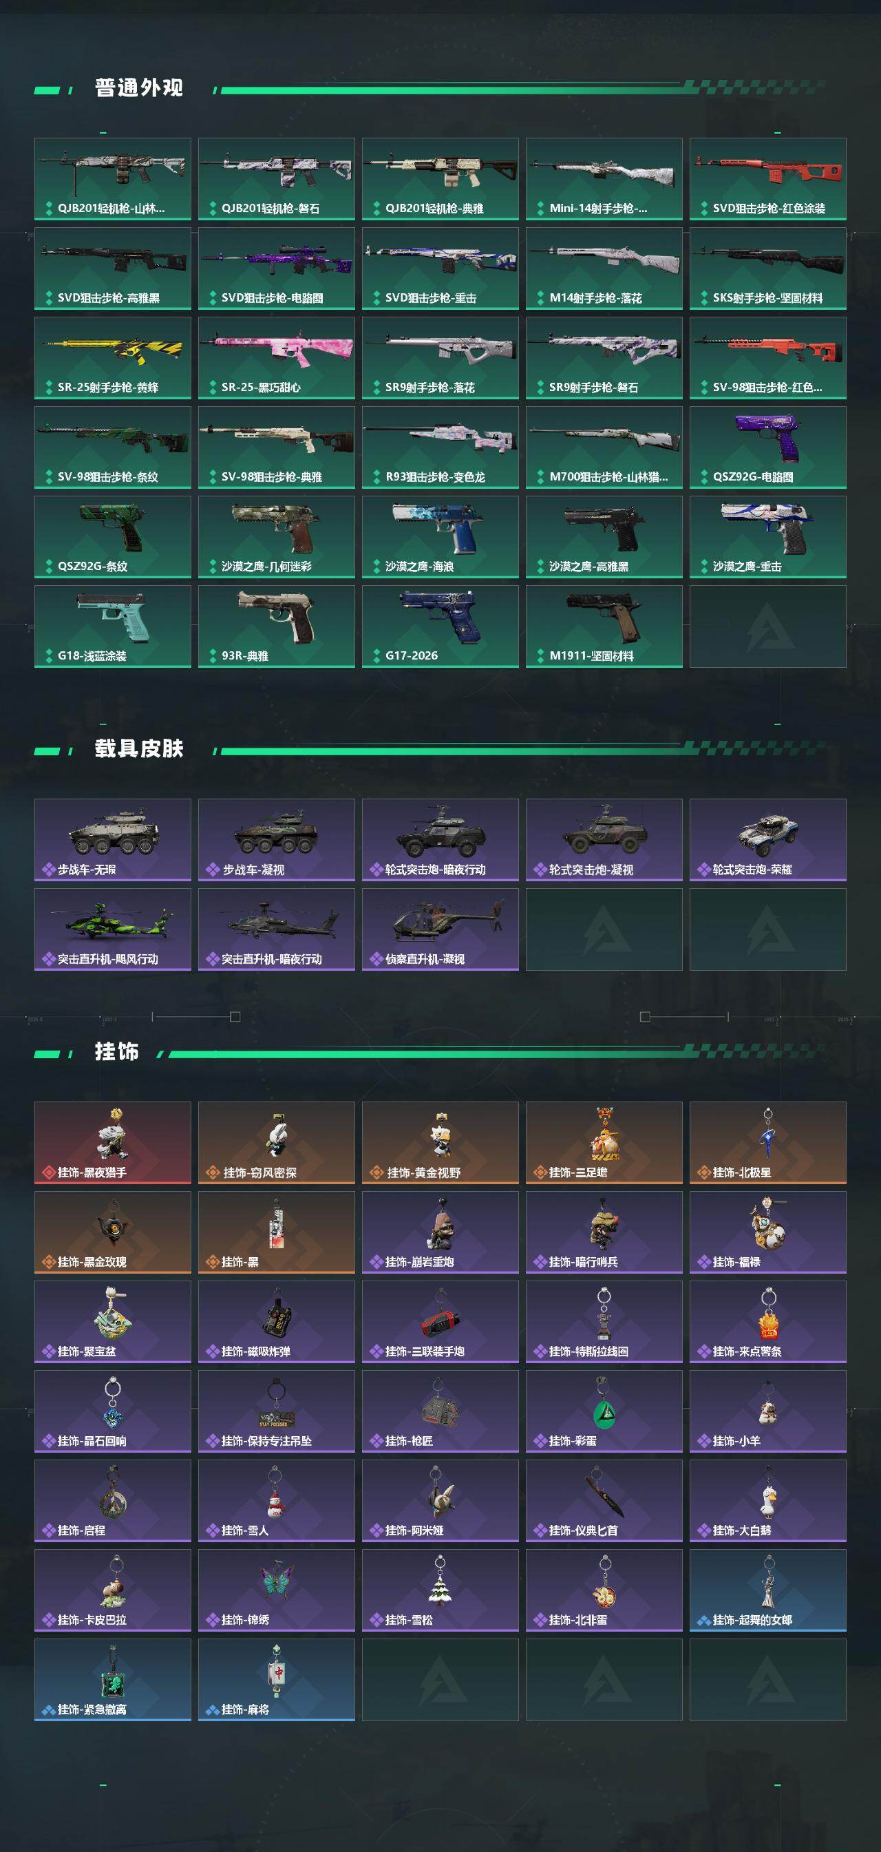Viewport: 881px width, 1852px height.
Task: Choose the 轮式突击炮-荣耀 vehicle skin
Action: (x=767, y=840)
